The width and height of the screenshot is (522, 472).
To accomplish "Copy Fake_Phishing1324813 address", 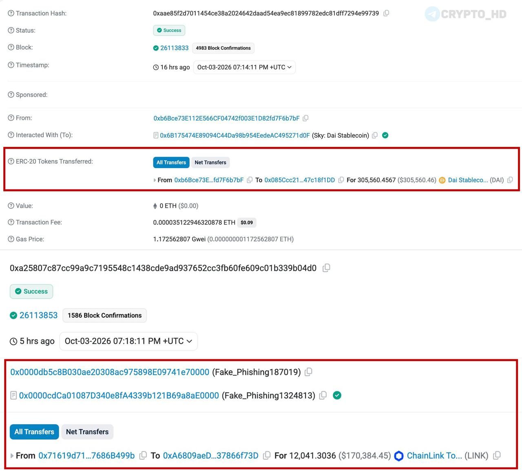I will click(323, 395).
